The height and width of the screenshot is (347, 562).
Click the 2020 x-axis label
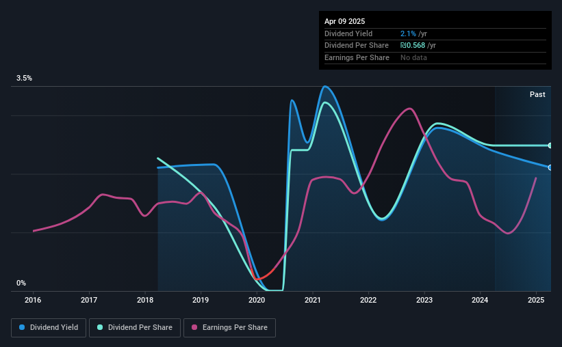click(x=257, y=300)
